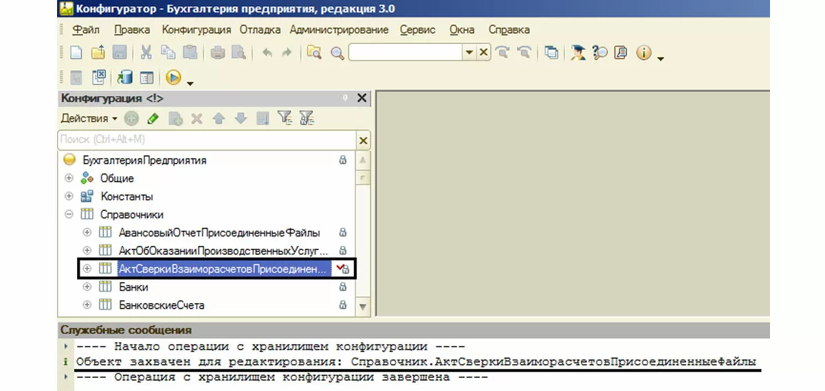The height and width of the screenshot is (391, 825).
Task: Click the green Add icon in Configuration panel
Action: point(131,118)
